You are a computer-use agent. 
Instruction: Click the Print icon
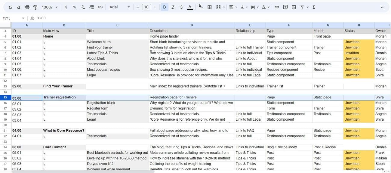[27, 7]
